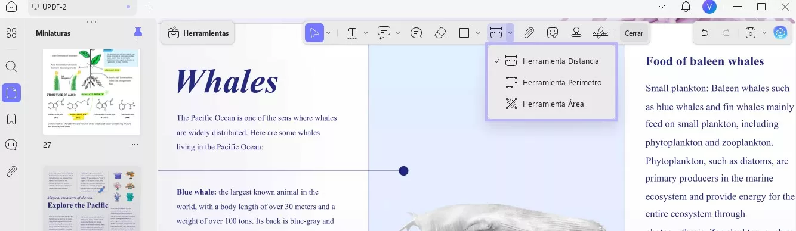
Task: Expand the rectangle shape dropdown arrow
Action: [x=478, y=33]
